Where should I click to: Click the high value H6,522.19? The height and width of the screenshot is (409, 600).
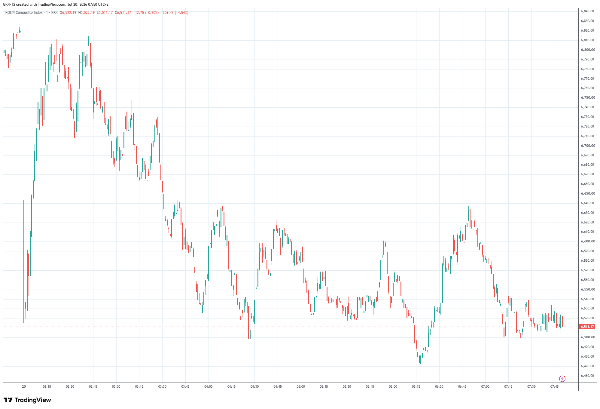click(x=87, y=13)
